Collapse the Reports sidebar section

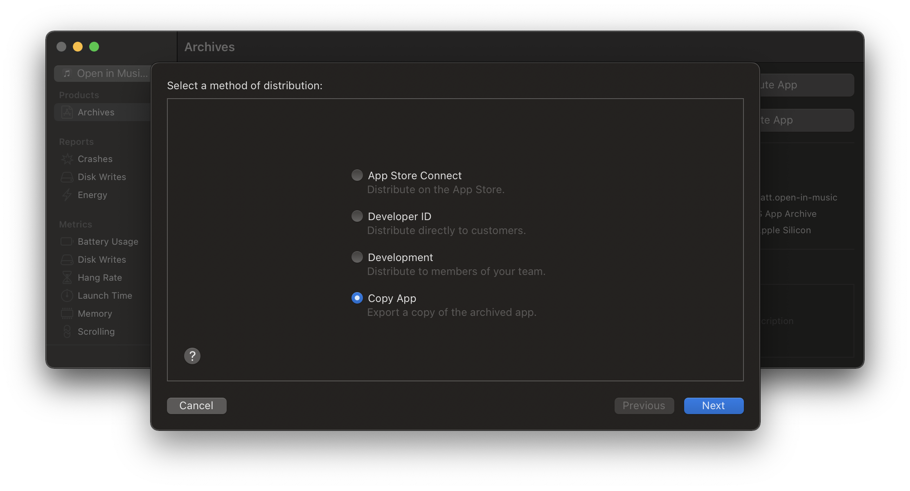[77, 142]
